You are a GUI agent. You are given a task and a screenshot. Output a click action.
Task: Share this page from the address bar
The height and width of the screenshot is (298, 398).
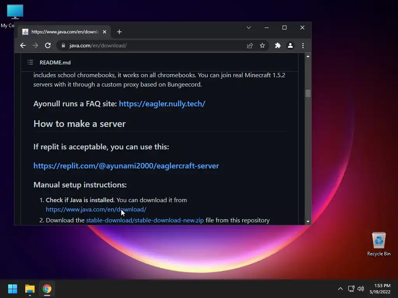coord(250,46)
